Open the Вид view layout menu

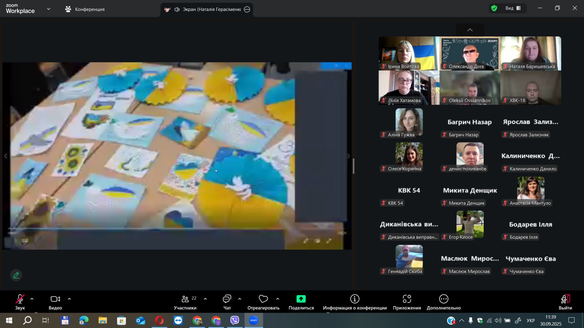(x=513, y=8)
